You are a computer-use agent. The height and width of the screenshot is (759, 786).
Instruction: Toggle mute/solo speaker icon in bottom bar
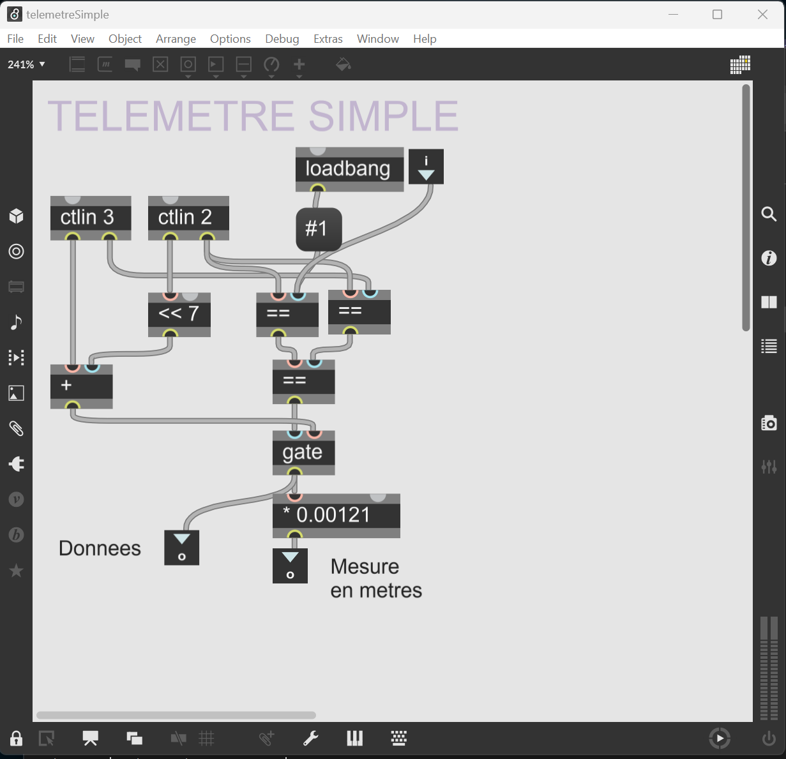(x=178, y=739)
